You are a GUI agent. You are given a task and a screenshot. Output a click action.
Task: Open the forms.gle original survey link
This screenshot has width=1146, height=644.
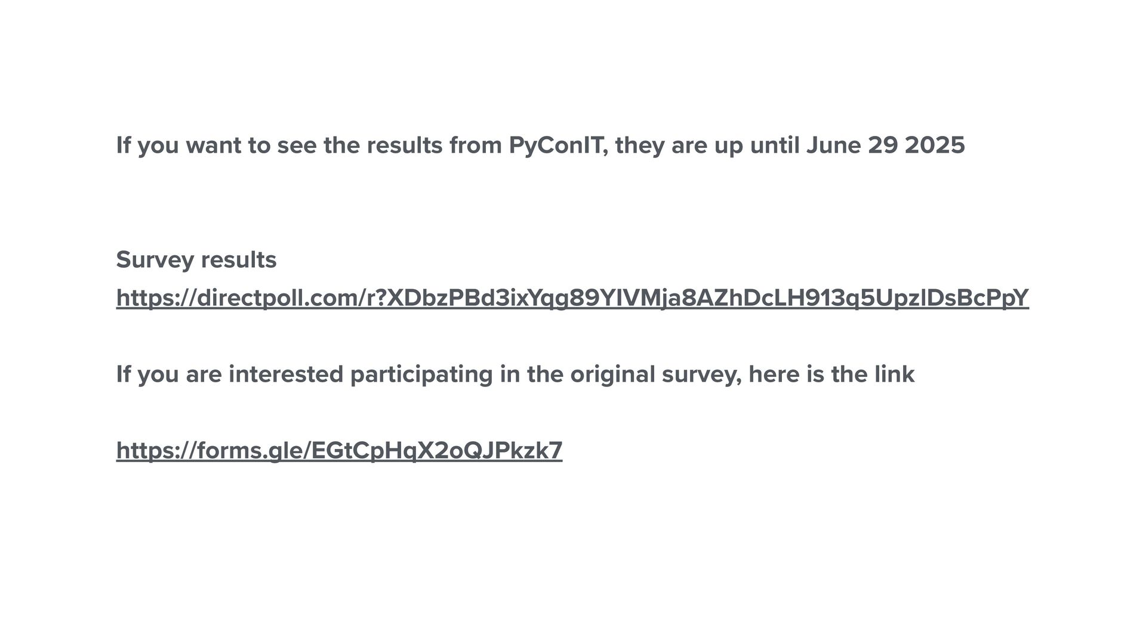click(339, 450)
